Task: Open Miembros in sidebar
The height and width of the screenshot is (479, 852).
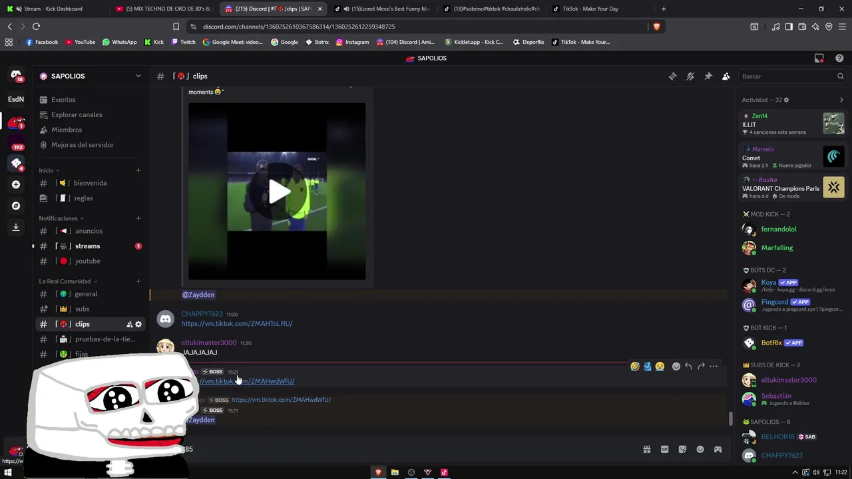Action: 90,130
